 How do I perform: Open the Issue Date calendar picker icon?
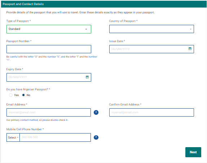click(x=190, y=49)
